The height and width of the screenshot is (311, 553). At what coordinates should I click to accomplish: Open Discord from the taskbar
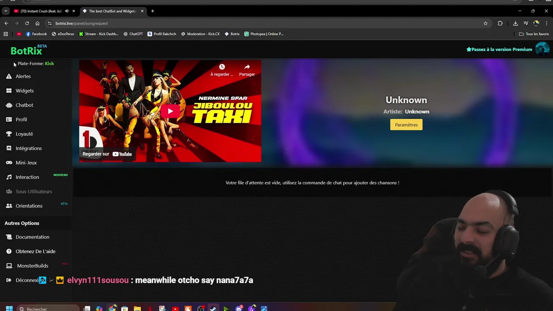(x=238, y=308)
